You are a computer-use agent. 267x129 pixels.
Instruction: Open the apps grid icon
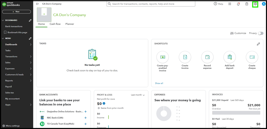point(230,4)
